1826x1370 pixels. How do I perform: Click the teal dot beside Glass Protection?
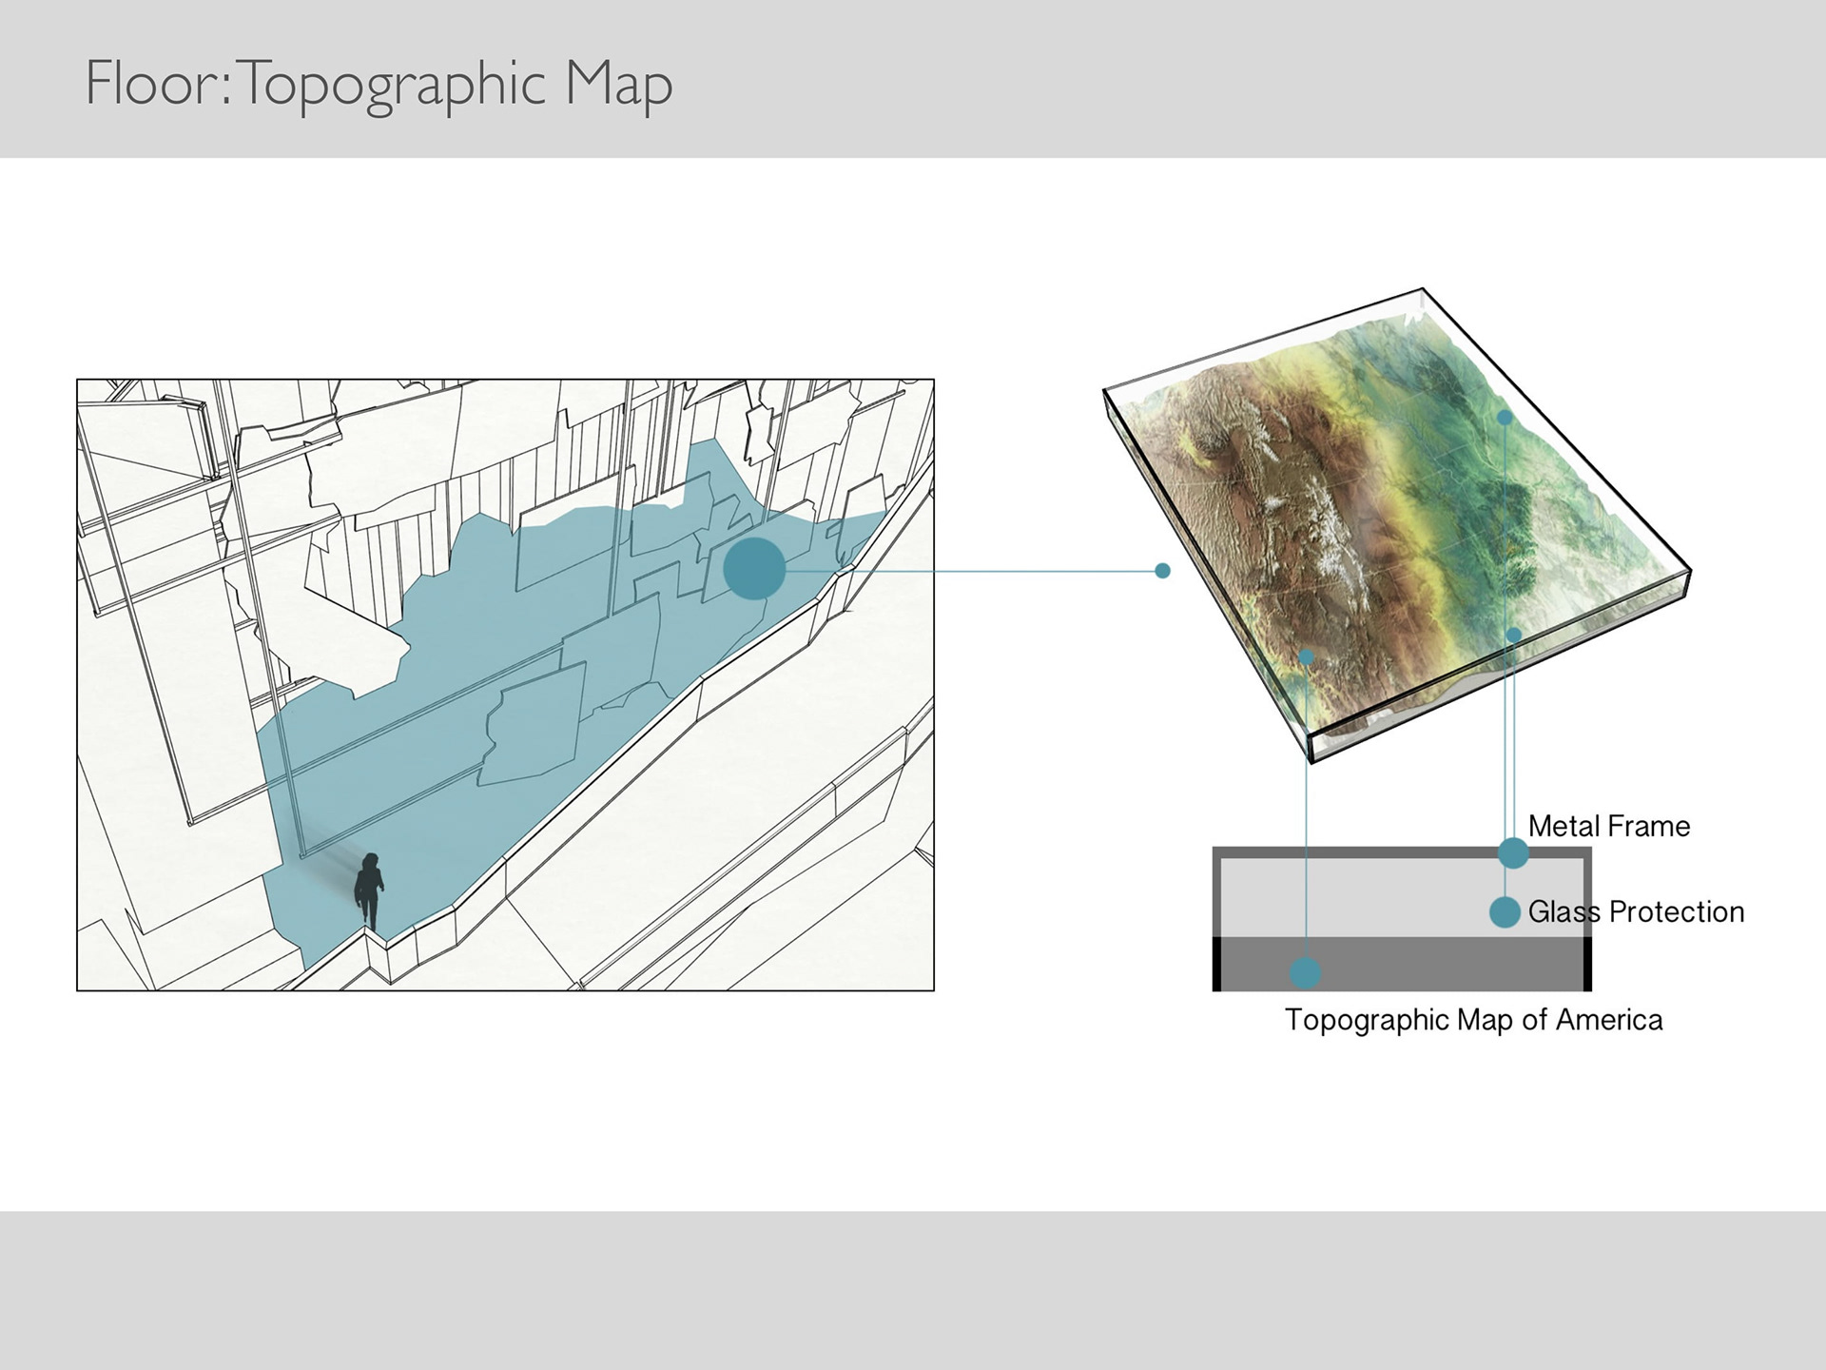pos(1505,911)
